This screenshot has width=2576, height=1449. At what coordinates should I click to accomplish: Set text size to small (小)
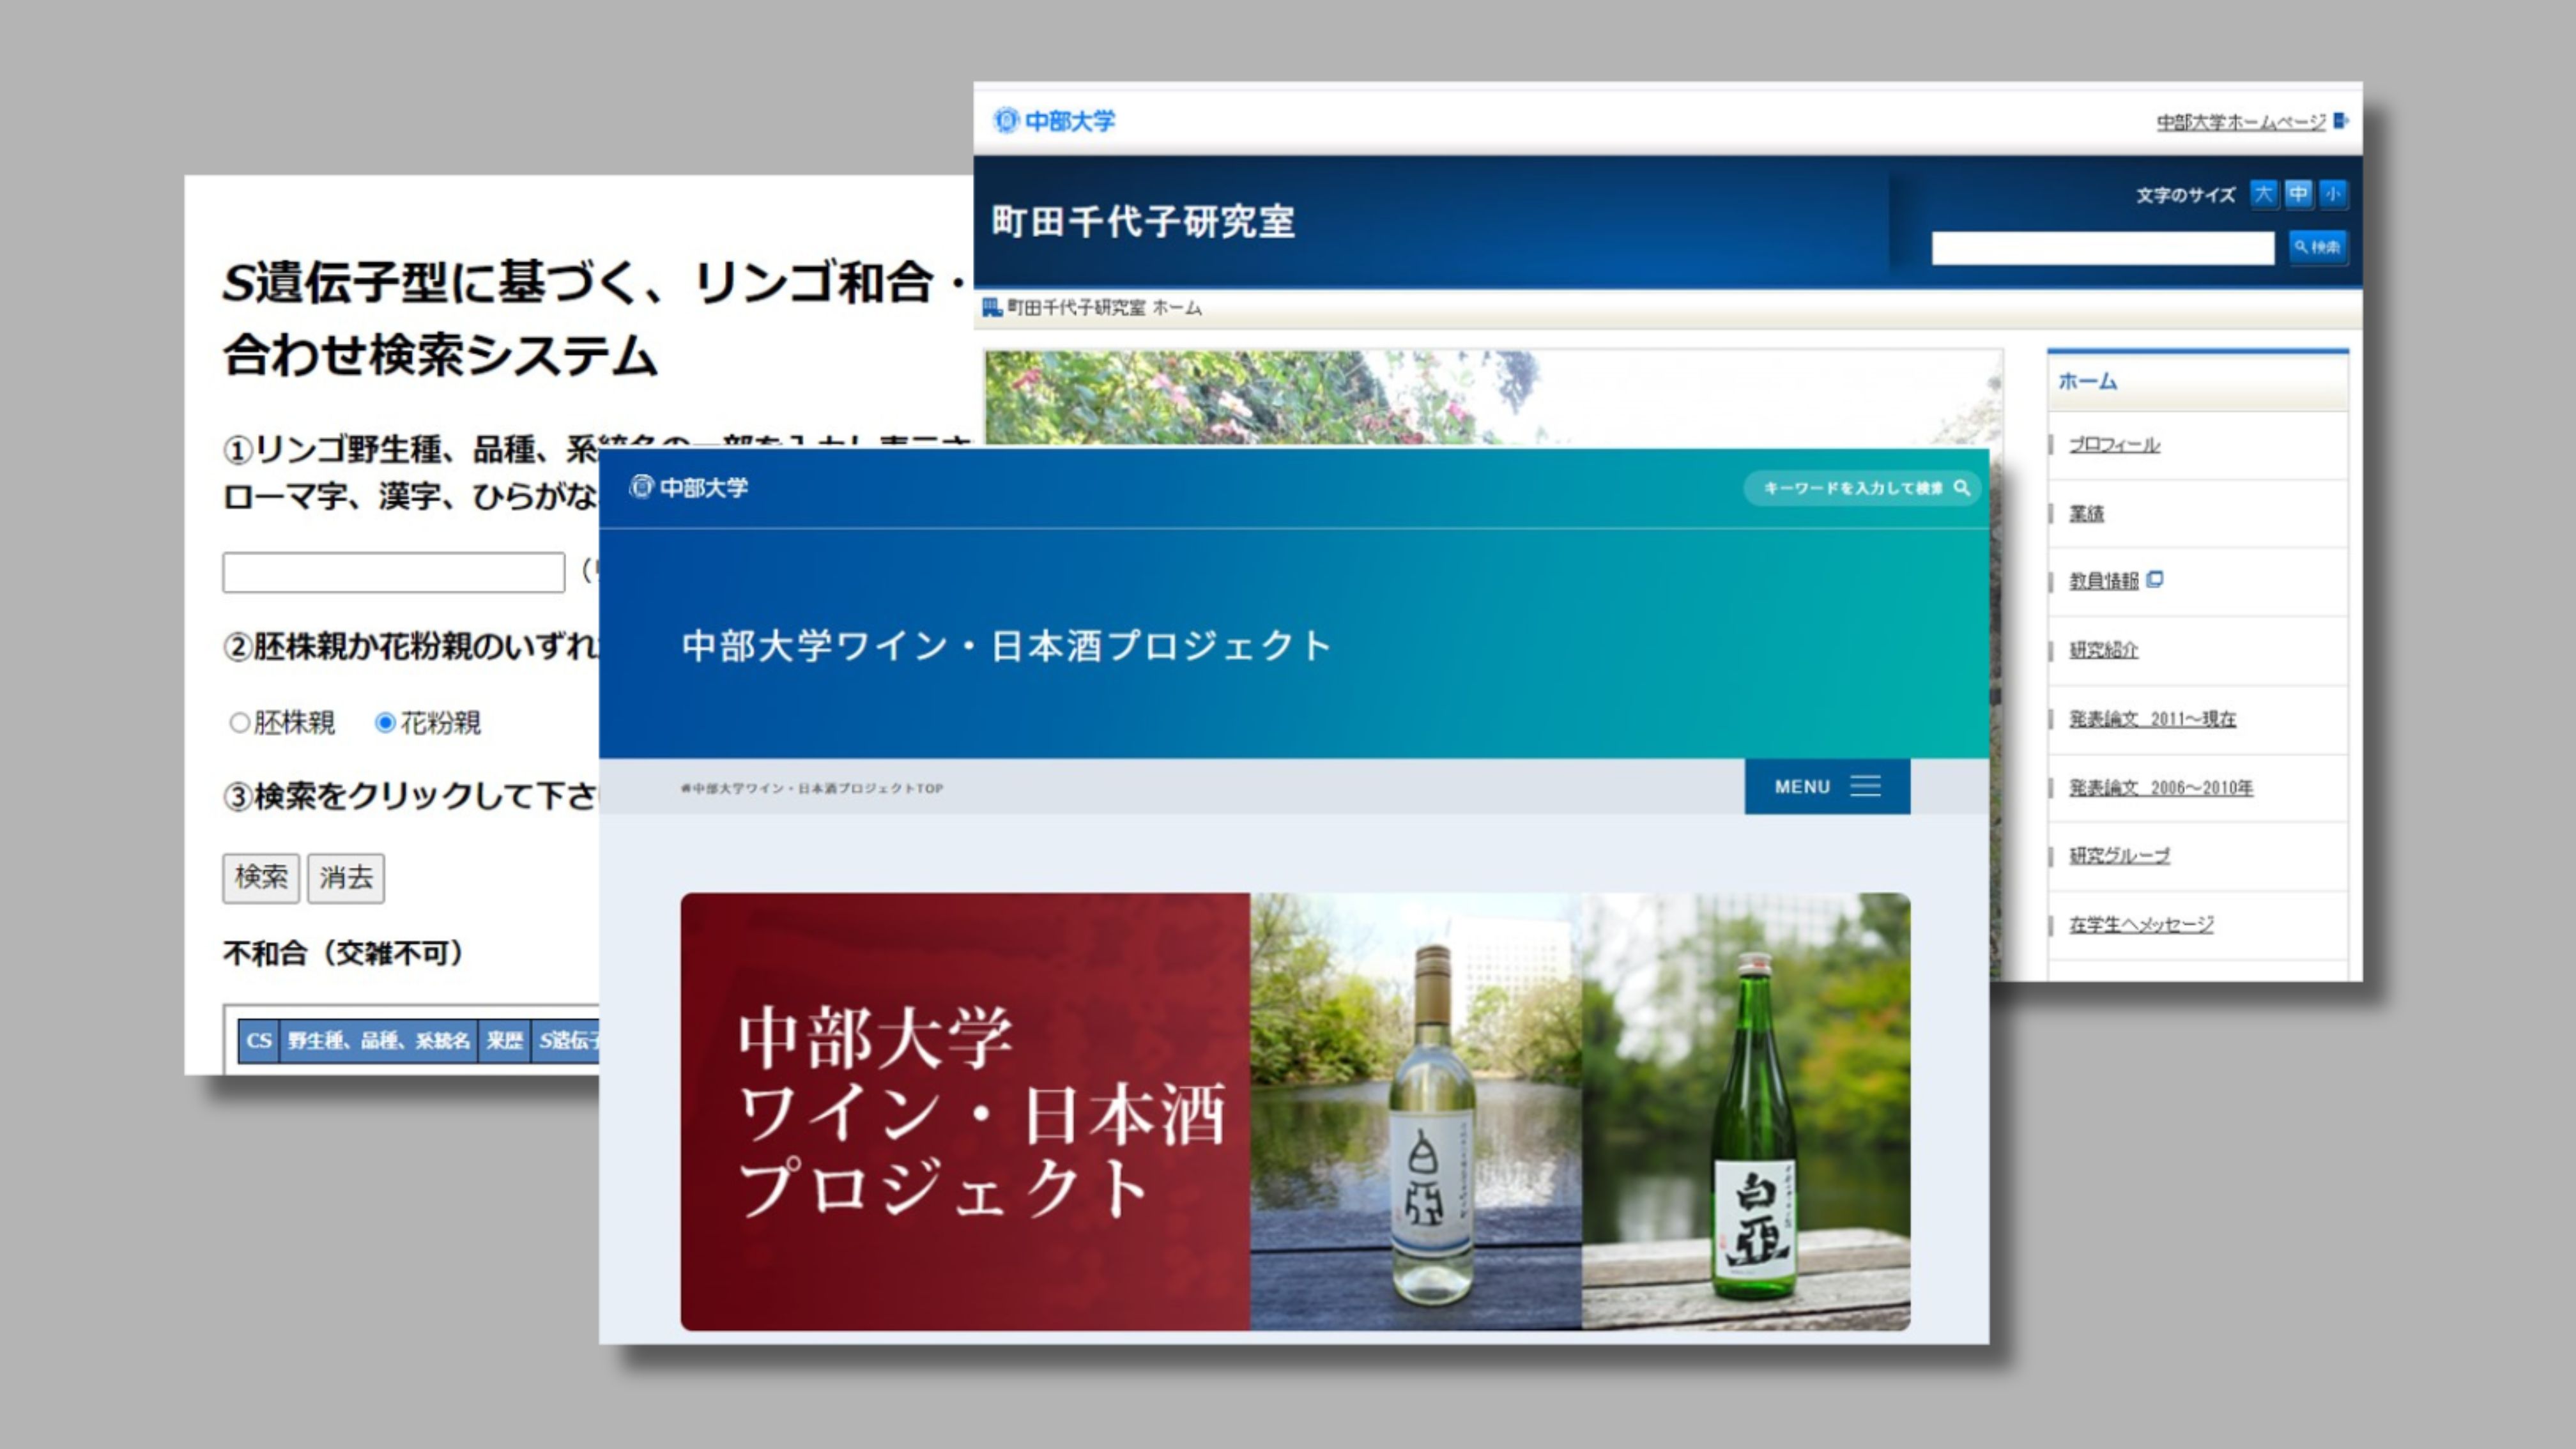(2333, 193)
